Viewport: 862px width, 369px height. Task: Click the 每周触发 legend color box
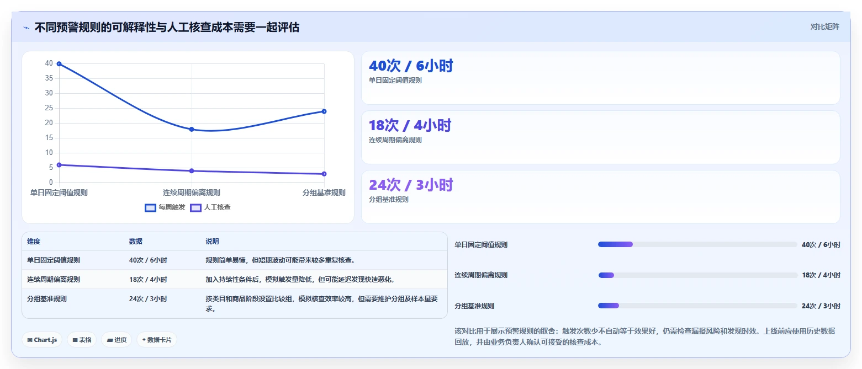coord(150,208)
